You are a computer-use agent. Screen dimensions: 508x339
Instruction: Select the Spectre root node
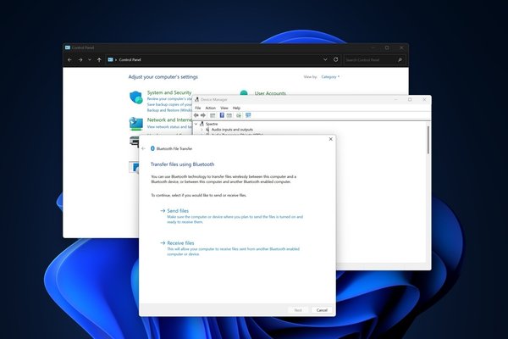click(x=212, y=124)
